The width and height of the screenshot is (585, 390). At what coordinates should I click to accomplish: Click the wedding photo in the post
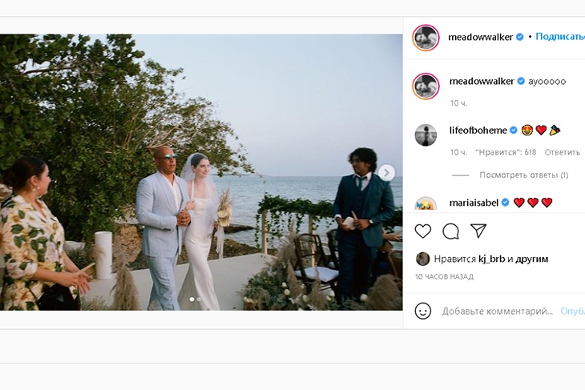click(x=200, y=172)
